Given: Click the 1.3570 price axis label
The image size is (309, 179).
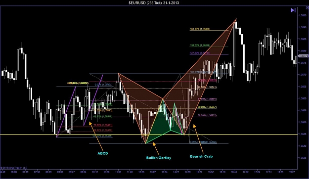Looking at the screenshot, I should tap(303, 75).
